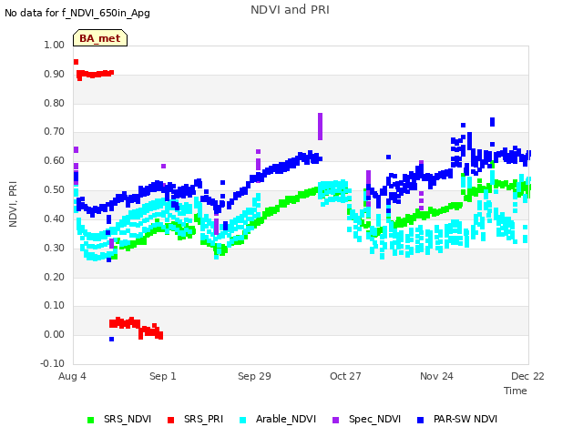This screenshot has width=583, height=437.
Task: Click the Time x-axis title
Action: [x=516, y=391]
